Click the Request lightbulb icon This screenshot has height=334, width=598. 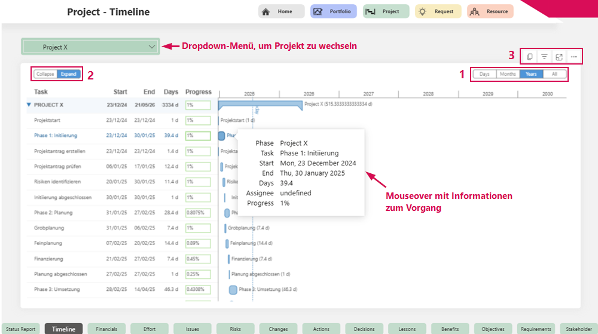423,11
